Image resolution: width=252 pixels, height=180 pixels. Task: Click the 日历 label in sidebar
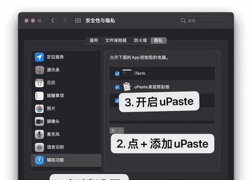pyautogui.click(x=51, y=83)
